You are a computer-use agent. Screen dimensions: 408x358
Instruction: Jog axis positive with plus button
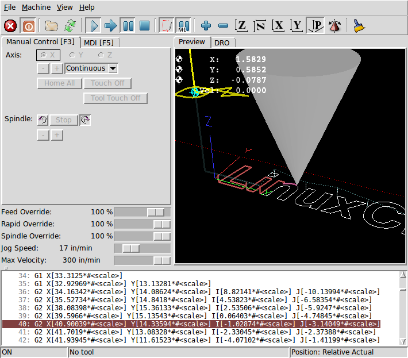(57, 68)
